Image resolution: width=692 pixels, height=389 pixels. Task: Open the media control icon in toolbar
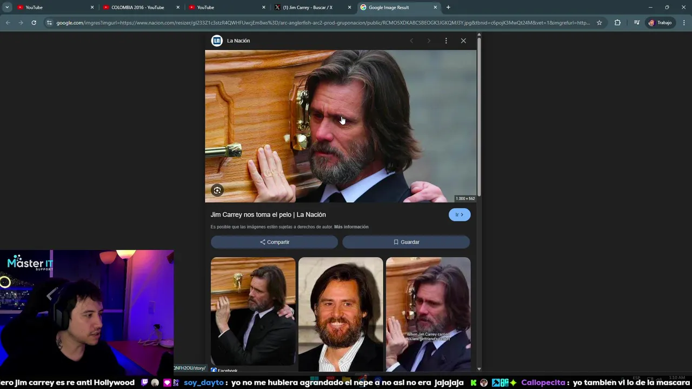point(637,23)
